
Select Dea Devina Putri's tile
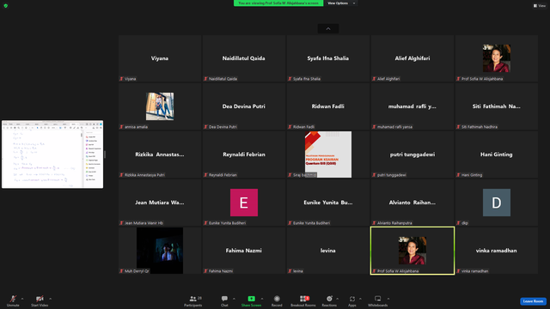tap(244, 106)
